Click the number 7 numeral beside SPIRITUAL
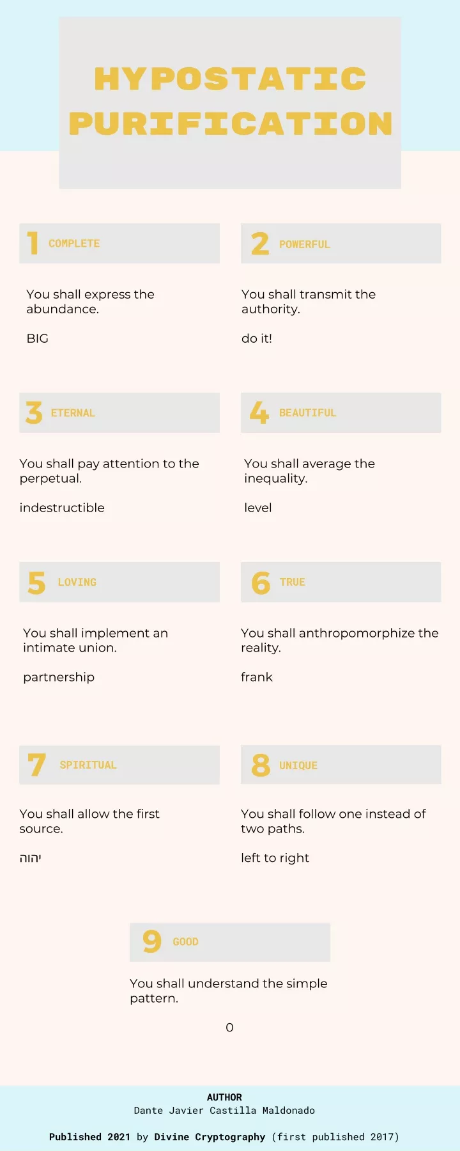The image size is (460, 1151). (x=37, y=765)
